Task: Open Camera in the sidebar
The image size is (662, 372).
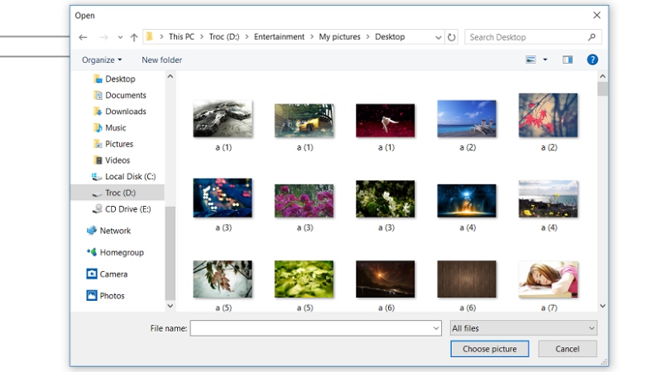Action: pyautogui.click(x=113, y=274)
